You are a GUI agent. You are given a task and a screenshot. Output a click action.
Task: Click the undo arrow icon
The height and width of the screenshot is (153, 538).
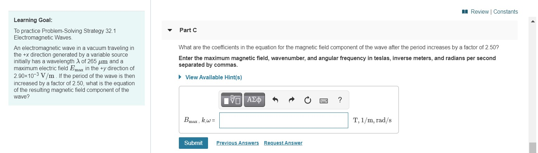(x=276, y=101)
